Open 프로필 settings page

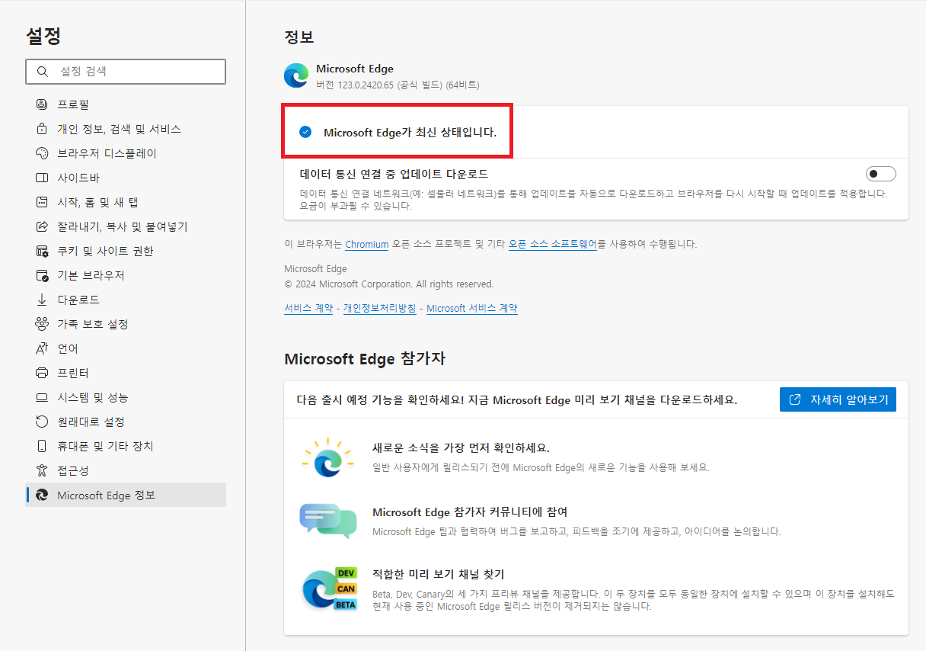[x=126, y=104]
